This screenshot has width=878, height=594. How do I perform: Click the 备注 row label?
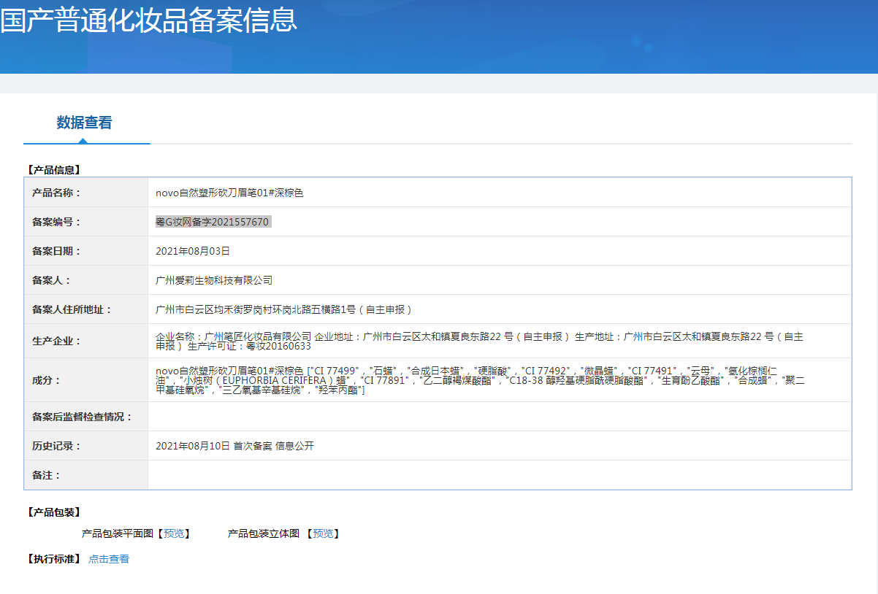[47, 475]
